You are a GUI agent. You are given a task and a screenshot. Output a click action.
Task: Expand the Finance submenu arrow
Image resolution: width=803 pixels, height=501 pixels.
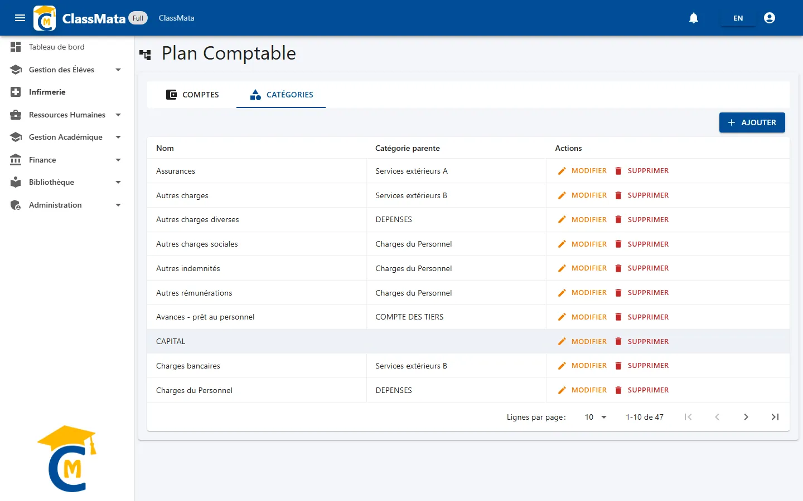pyautogui.click(x=118, y=160)
